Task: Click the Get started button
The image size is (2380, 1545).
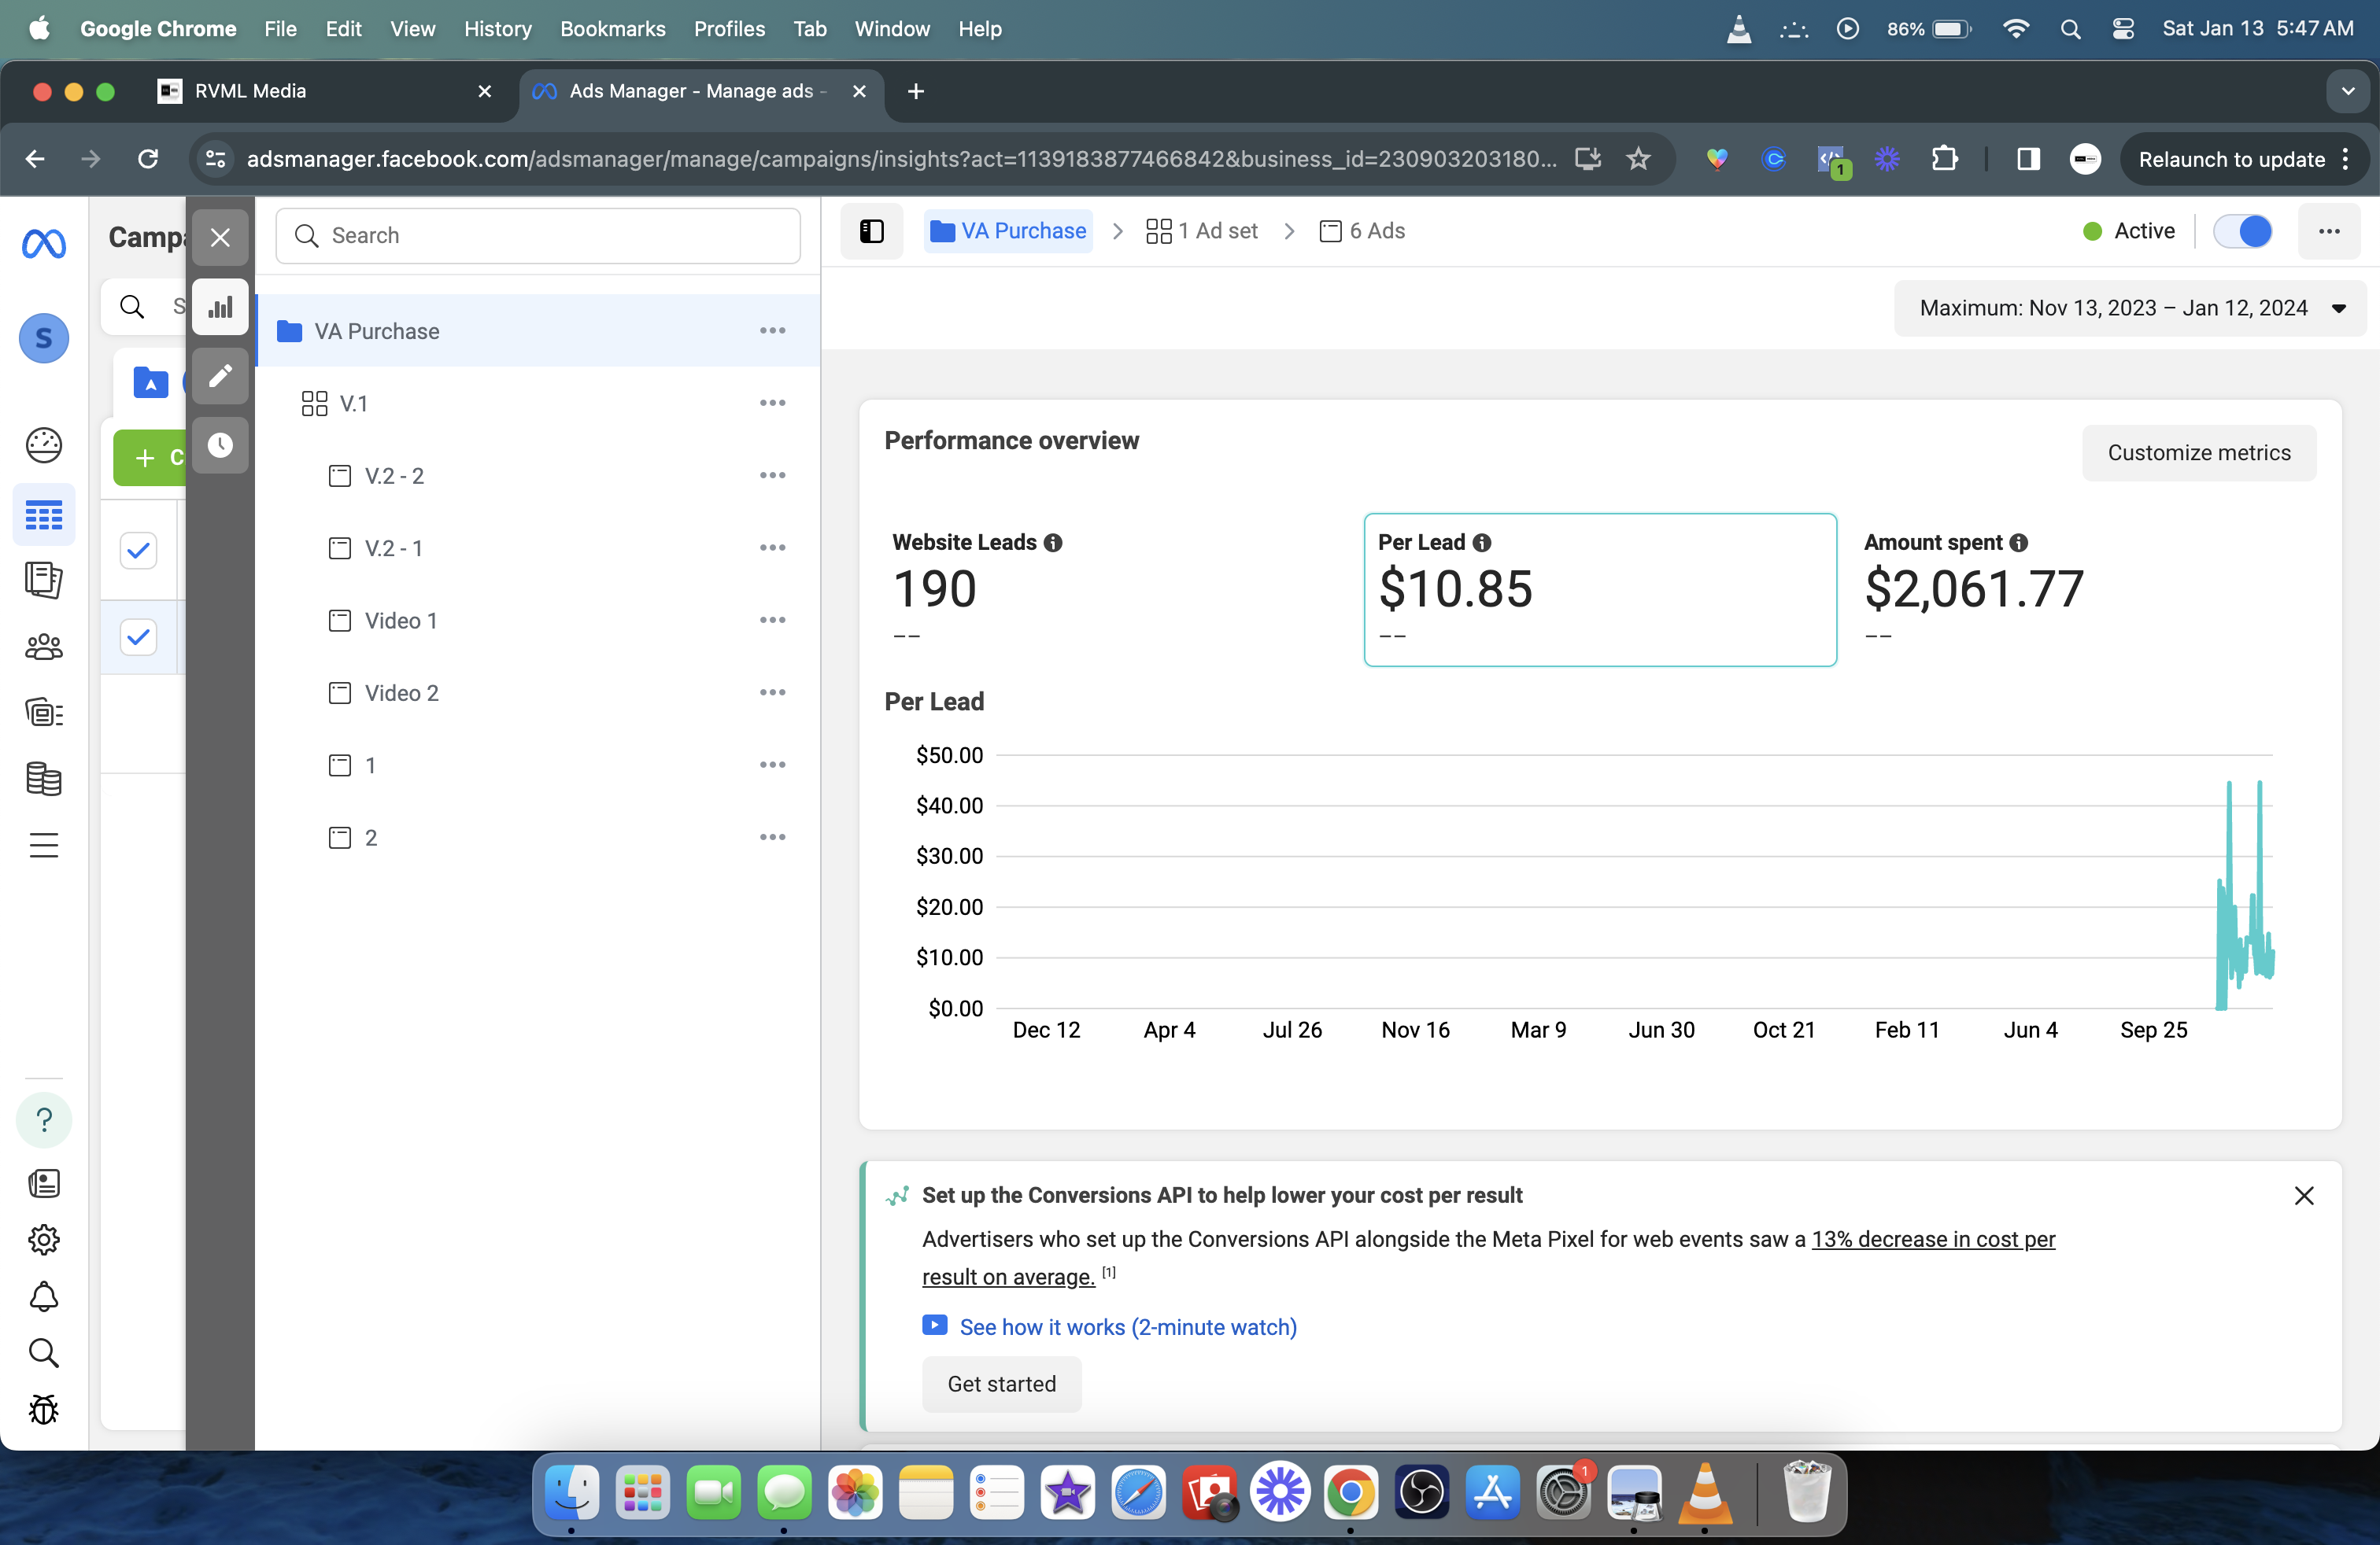Action: 1002,1384
